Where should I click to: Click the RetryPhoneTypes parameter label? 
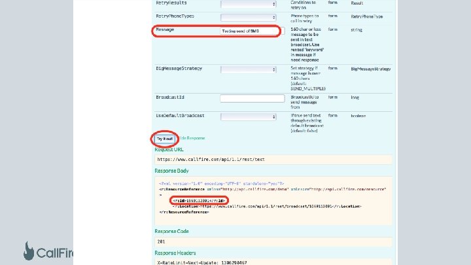click(x=175, y=16)
